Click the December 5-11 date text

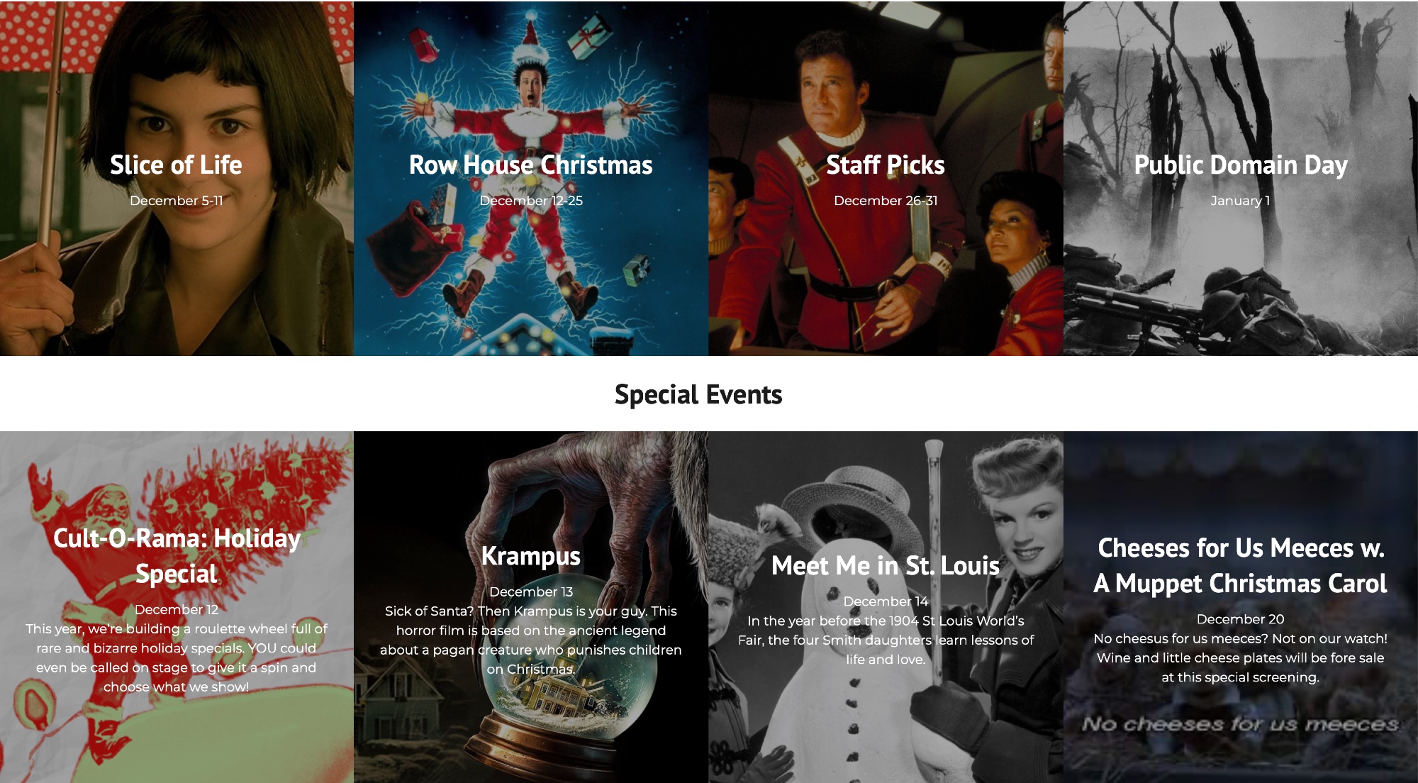point(177,201)
